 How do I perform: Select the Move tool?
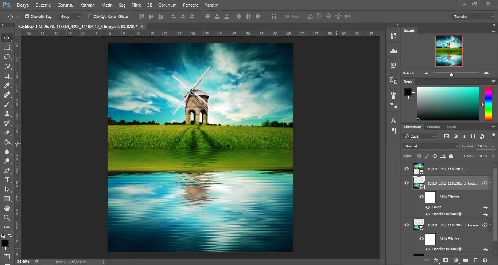point(7,38)
